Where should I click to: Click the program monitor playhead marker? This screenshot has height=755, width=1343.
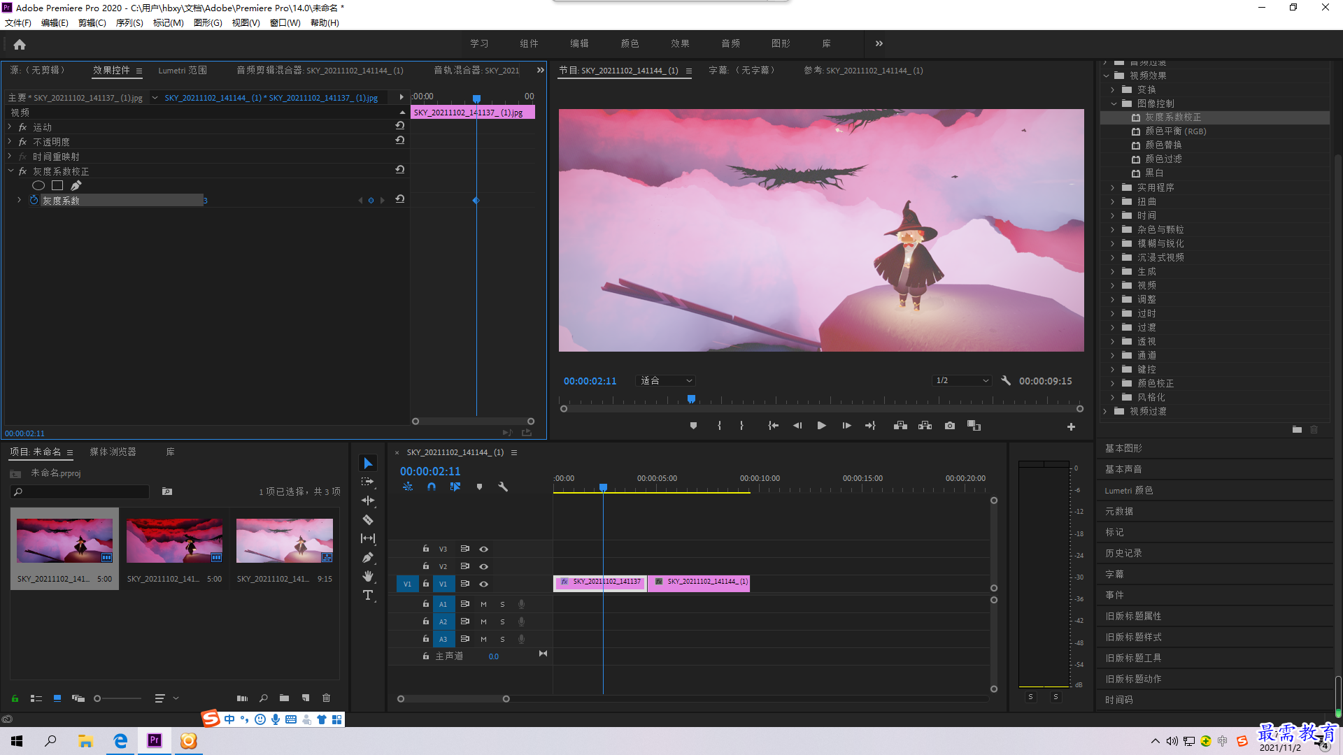click(x=691, y=398)
